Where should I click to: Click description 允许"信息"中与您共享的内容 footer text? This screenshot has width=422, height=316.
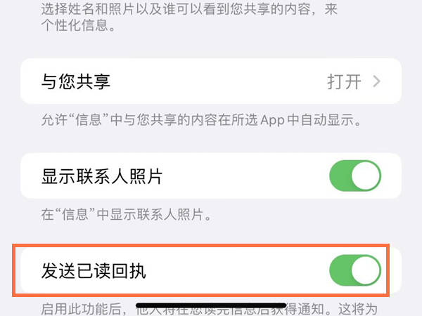(201, 120)
